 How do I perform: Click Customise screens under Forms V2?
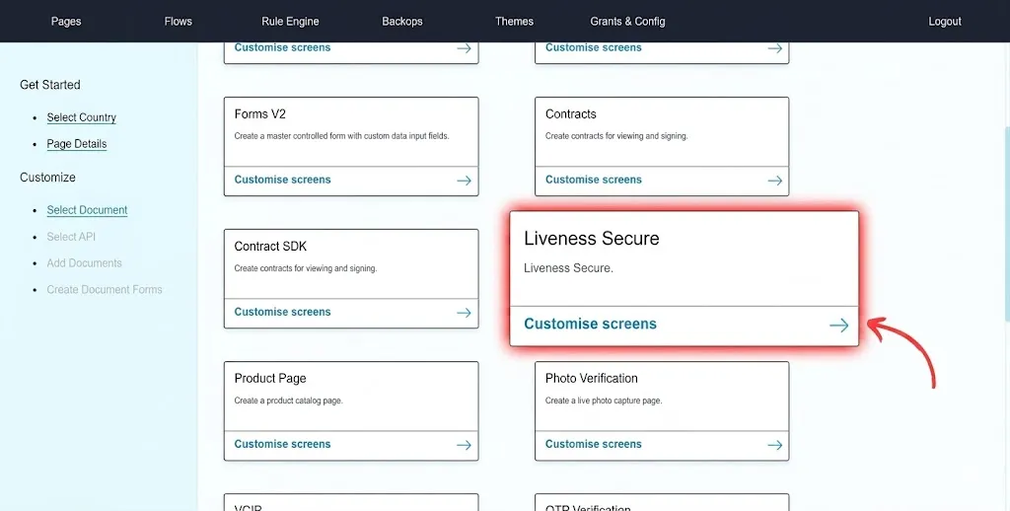[x=282, y=180]
